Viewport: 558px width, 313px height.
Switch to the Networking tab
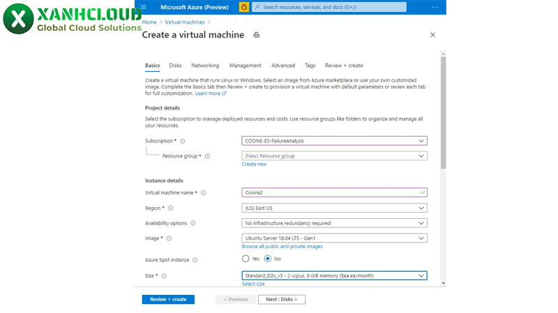point(205,66)
